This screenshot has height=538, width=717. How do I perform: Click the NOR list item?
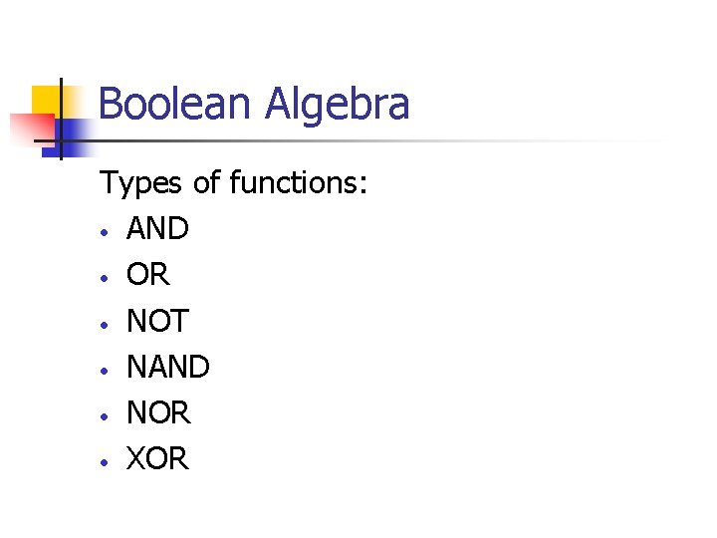[158, 412]
